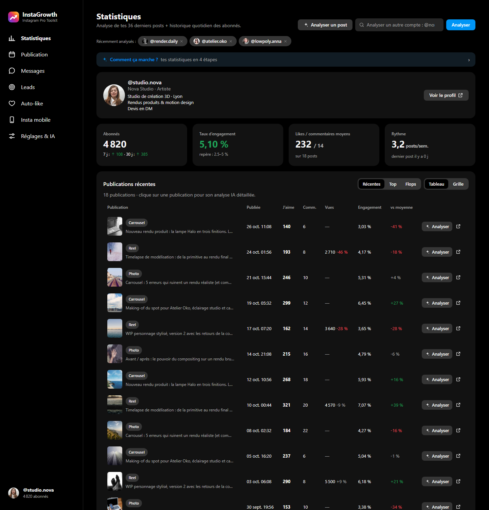This screenshot has height=510, width=489.
Task: Open Auto-like heart icon in sidebar
Action: pos(12,104)
